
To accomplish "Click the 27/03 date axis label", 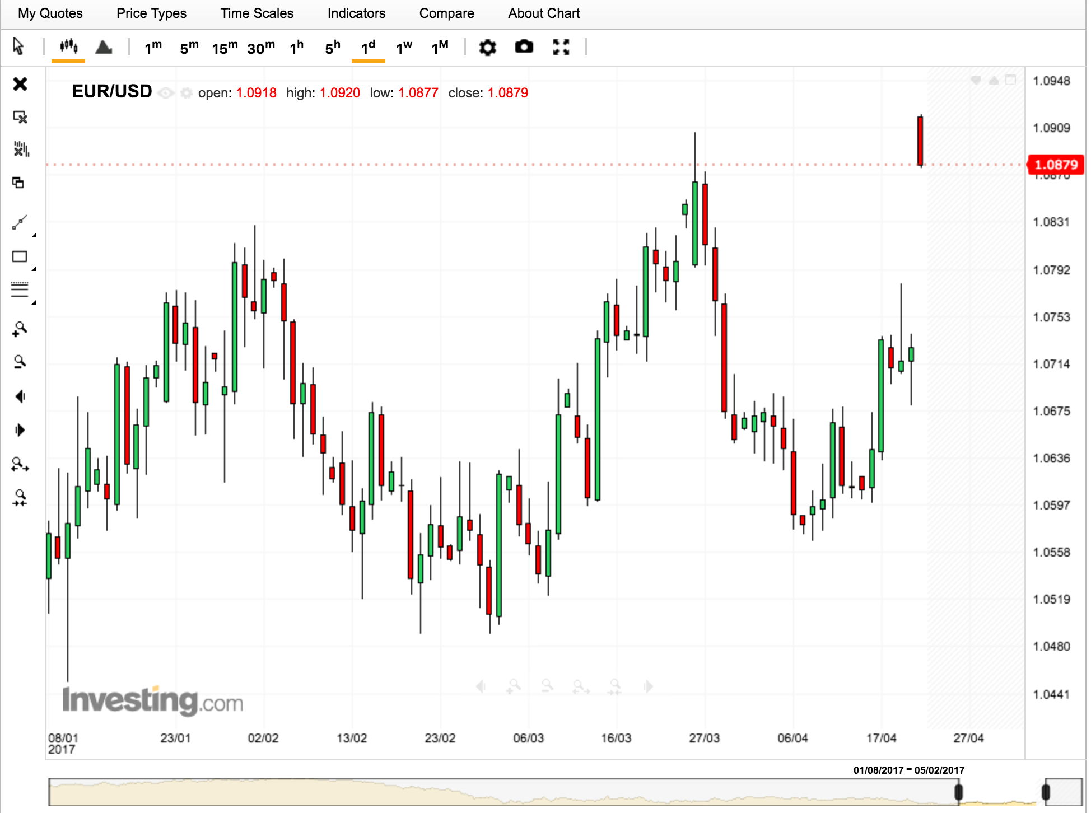I will tap(704, 738).
